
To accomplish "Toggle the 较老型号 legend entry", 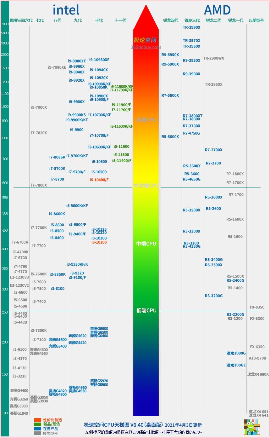I will click(50, 433).
